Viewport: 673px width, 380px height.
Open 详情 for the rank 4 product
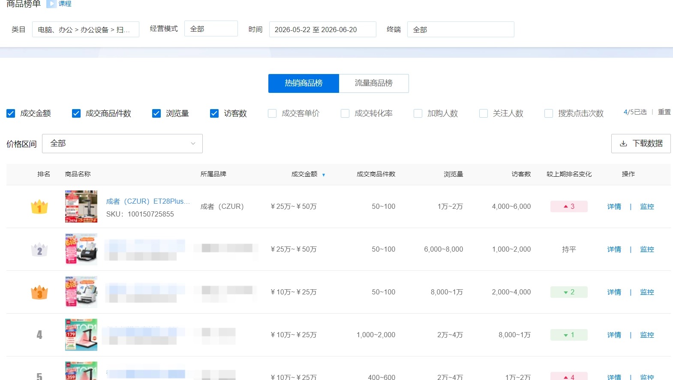coord(614,335)
